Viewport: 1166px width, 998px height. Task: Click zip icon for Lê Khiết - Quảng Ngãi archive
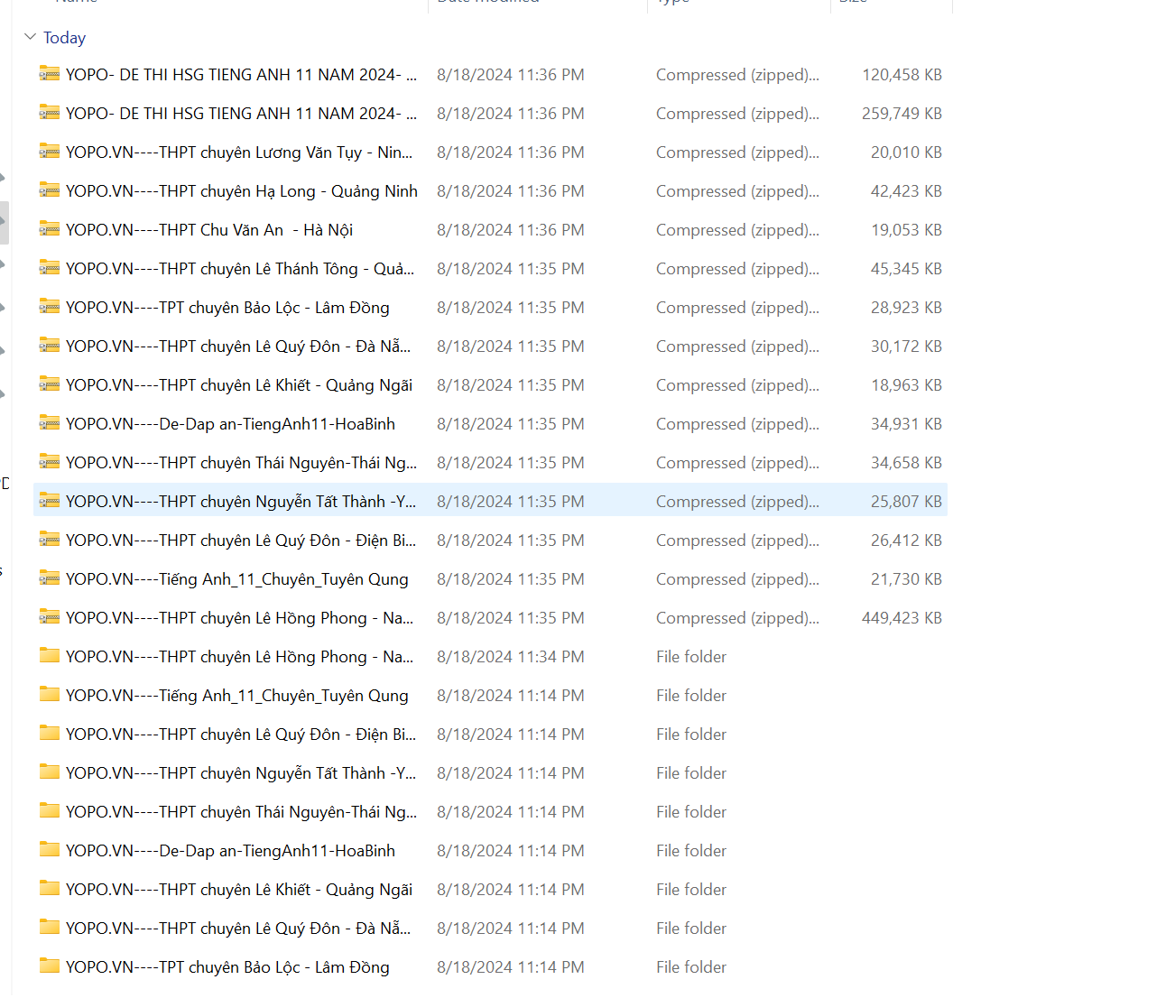(50, 384)
